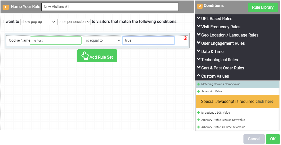The height and width of the screenshot is (145, 281).
Task: Open the Rule Library
Action: pyautogui.click(x=262, y=7)
